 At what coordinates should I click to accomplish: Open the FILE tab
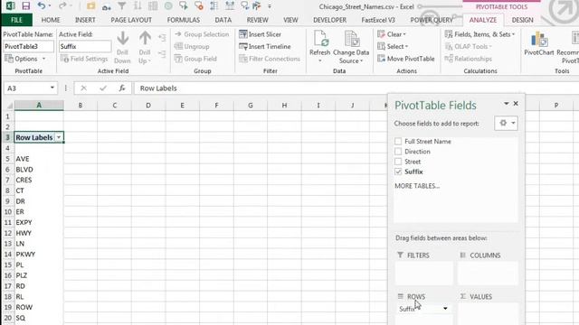tap(16, 20)
